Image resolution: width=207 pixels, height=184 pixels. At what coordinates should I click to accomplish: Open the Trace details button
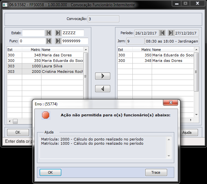tap(156, 172)
